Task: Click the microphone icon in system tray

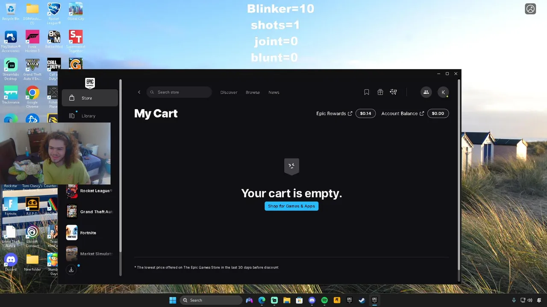Action: [x=514, y=300]
